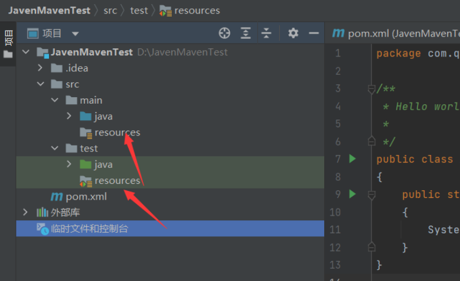The width and height of the screenshot is (460, 281).
Task: Expand the external libraries node
Action: [x=25, y=212]
